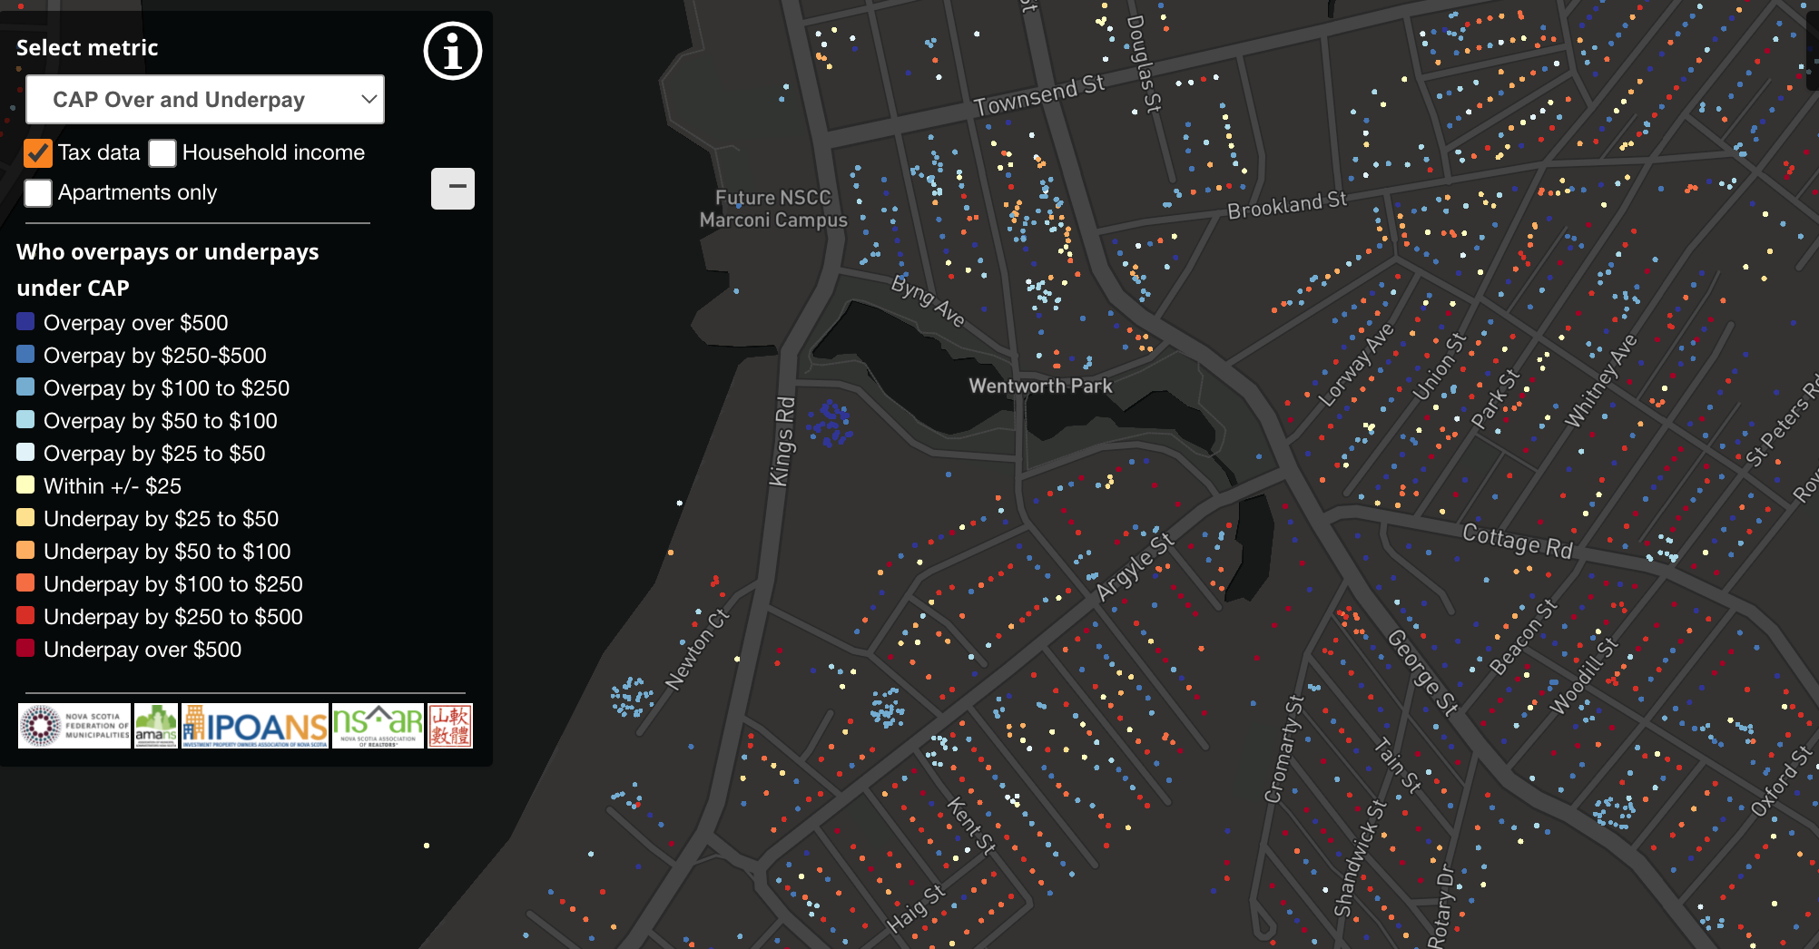Click the Overpay by $50 to $100 swatch

[25, 419]
